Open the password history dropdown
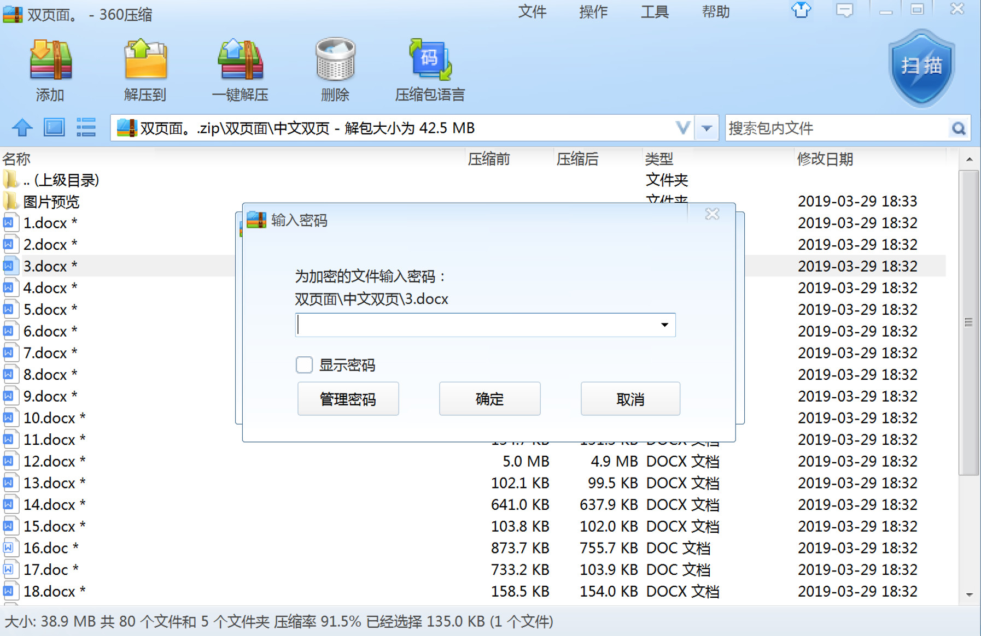The image size is (981, 636). click(663, 325)
